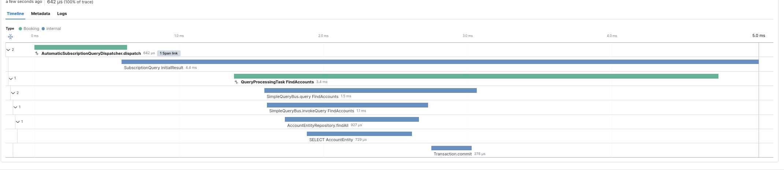The width and height of the screenshot is (784, 170).
Task: Click the transaction icon beside AutomaticSubscriptionQueryDispatcher.dispatch
Action: [x=37, y=53]
